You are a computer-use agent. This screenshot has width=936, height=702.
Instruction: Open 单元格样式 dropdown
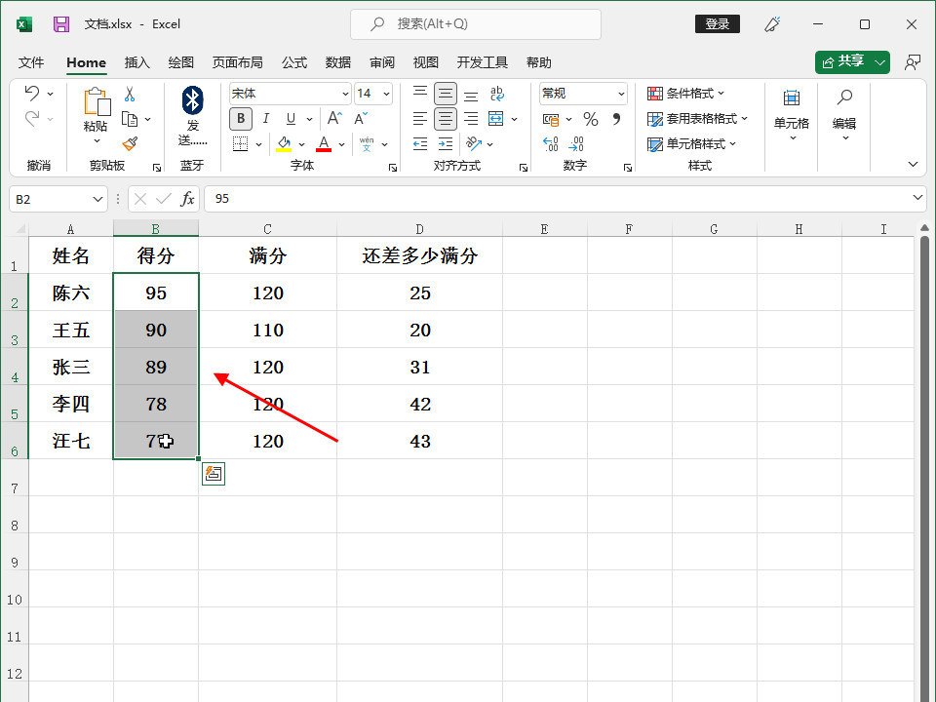point(692,144)
